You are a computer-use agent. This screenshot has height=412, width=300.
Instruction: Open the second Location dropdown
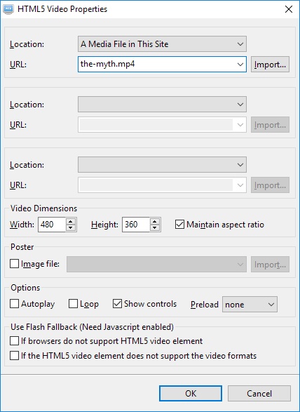[x=162, y=105]
